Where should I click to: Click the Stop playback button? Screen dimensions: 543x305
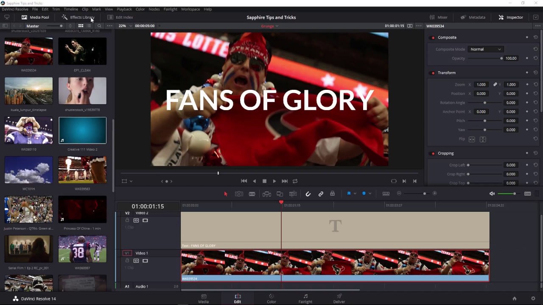coord(264,181)
